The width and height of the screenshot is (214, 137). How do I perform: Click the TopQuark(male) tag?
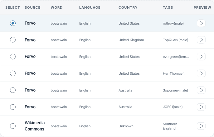(176, 40)
